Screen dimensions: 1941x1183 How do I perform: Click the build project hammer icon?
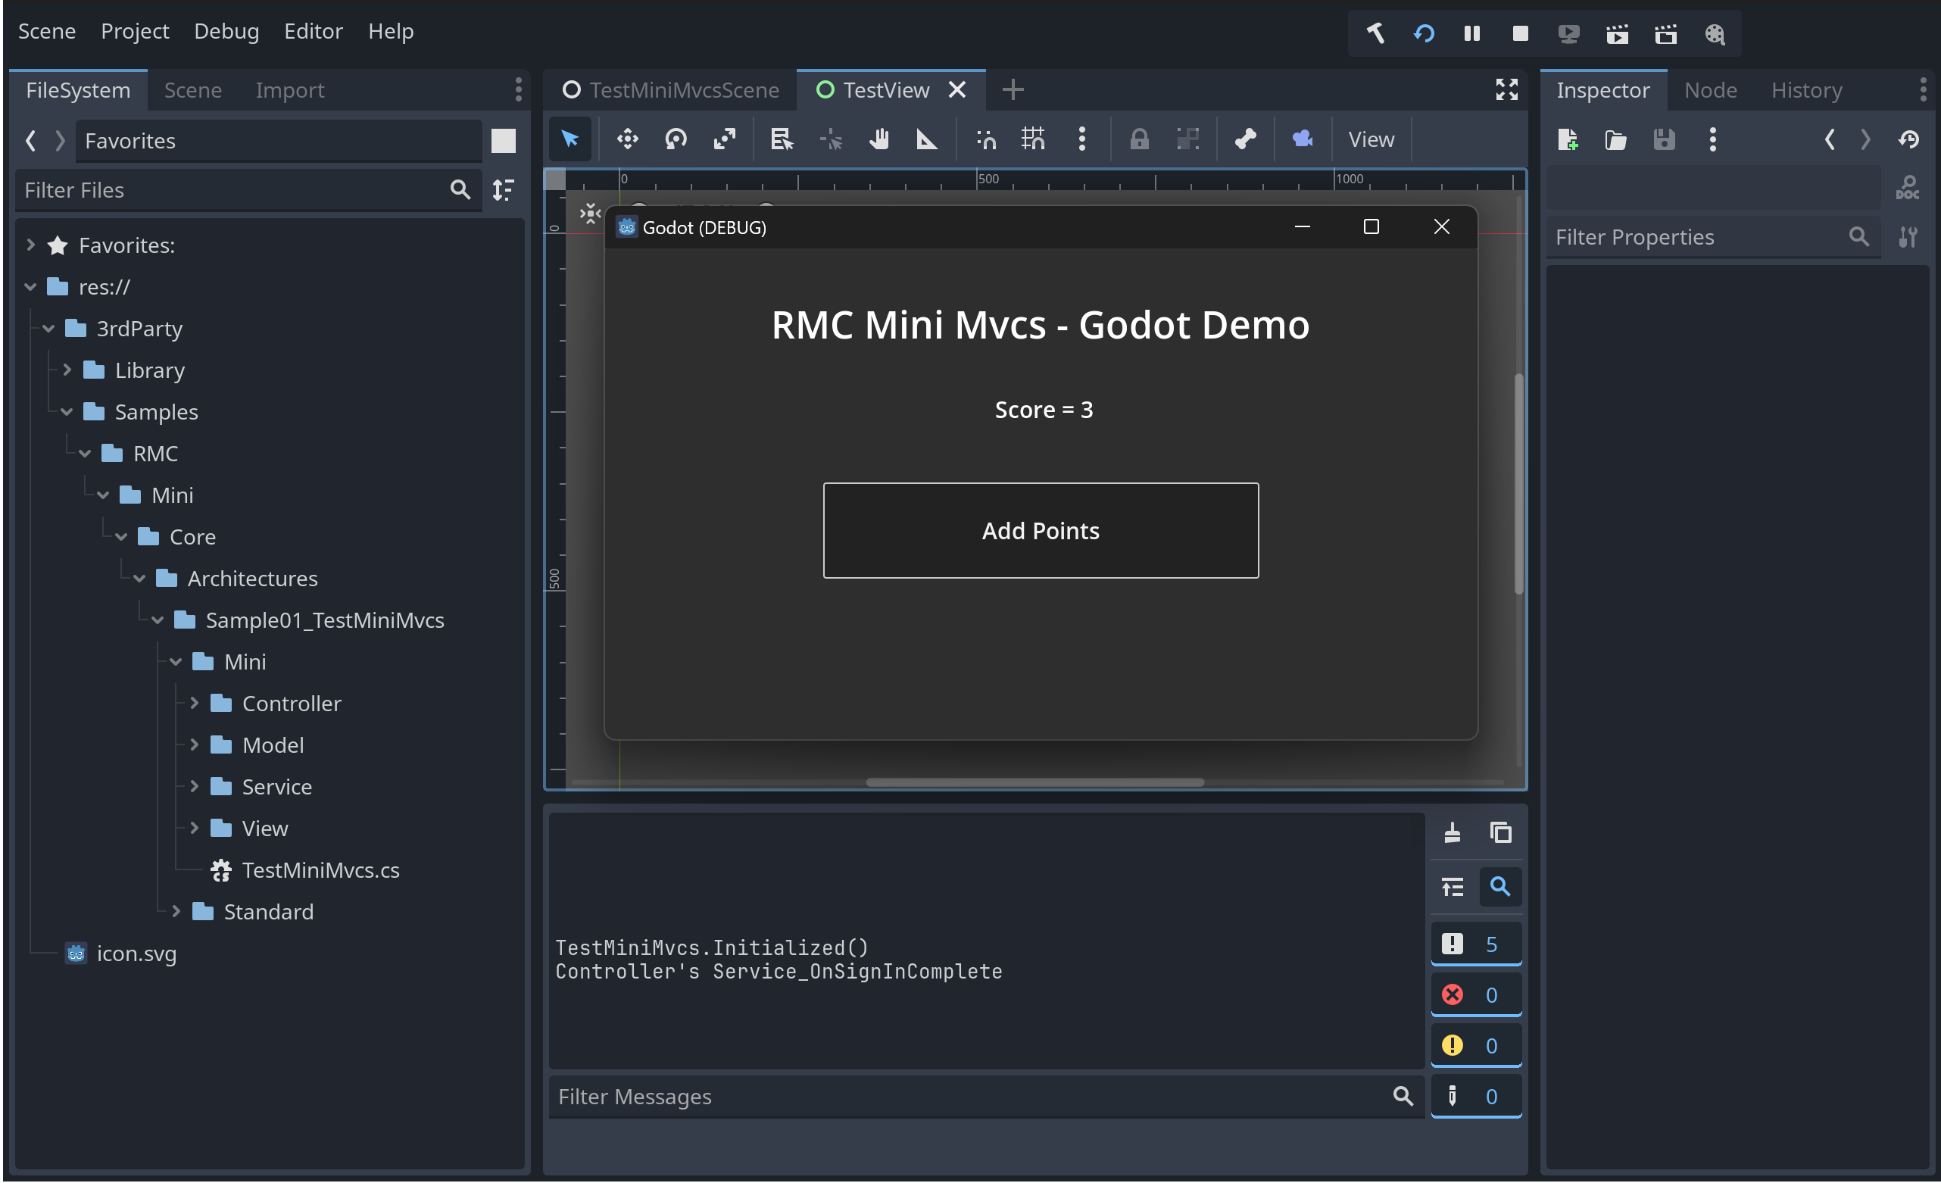tap(1375, 33)
